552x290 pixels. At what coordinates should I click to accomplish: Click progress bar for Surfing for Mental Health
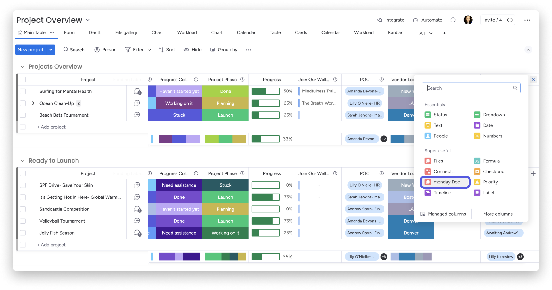(x=266, y=91)
